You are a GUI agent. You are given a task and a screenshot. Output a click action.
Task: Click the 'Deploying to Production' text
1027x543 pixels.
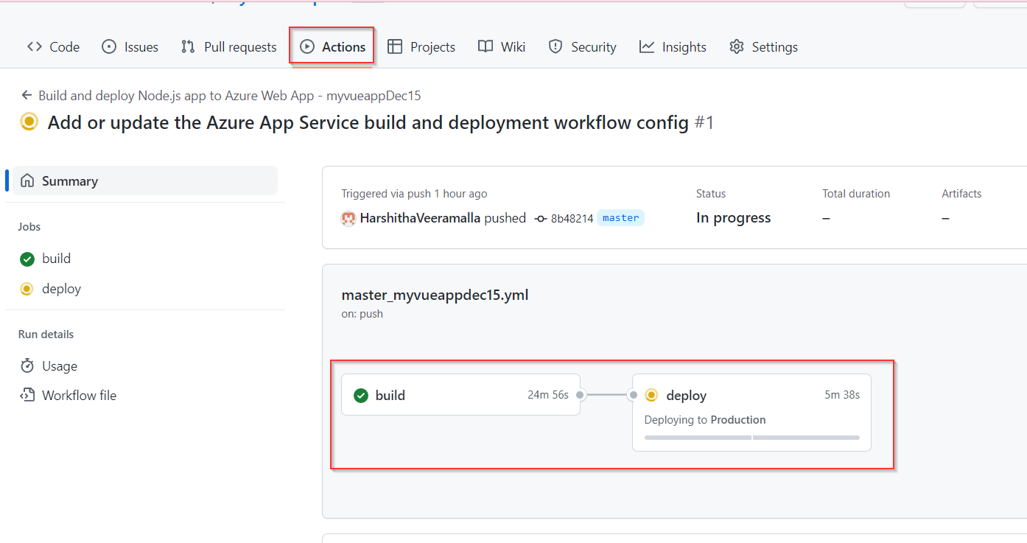[705, 420]
